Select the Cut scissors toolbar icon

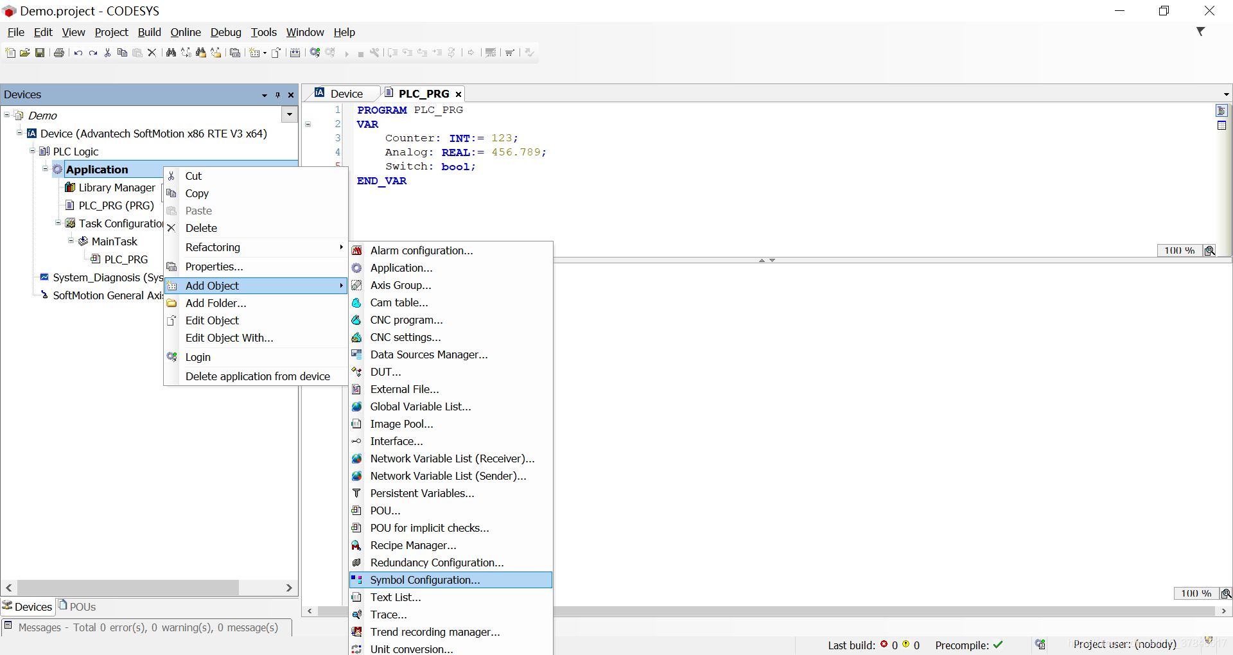pos(107,53)
